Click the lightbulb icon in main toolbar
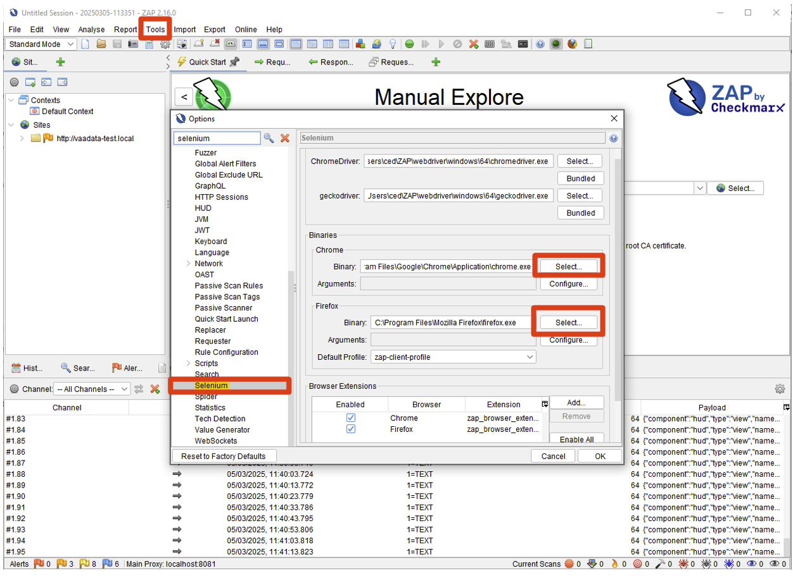Image resolution: width=793 pixels, height=578 pixels. 393,44
